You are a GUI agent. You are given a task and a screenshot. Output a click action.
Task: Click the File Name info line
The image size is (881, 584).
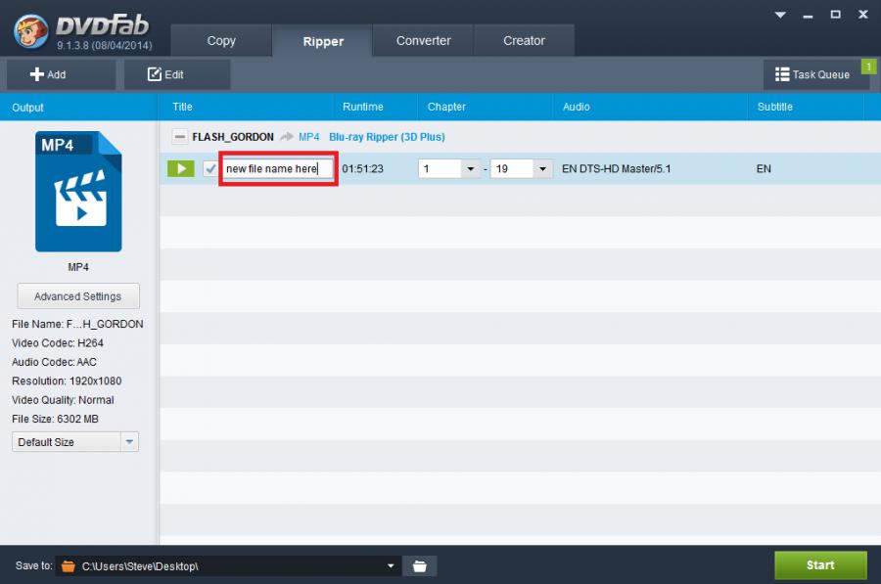pyautogui.click(x=77, y=324)
